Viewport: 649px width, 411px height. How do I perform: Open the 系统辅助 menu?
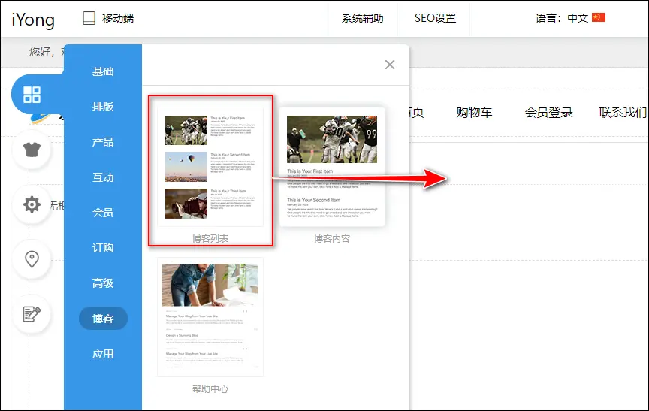click(x=363, y=18)
